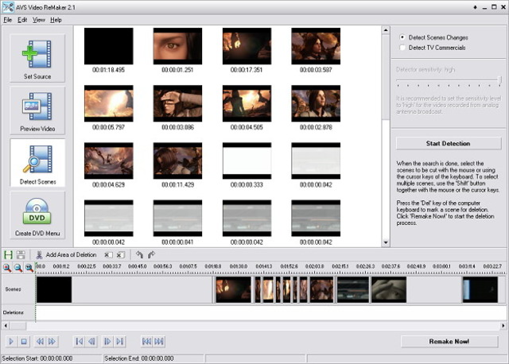509x364 pixels.
Task: Open the Set Source panel
Action: coord(37,58)
